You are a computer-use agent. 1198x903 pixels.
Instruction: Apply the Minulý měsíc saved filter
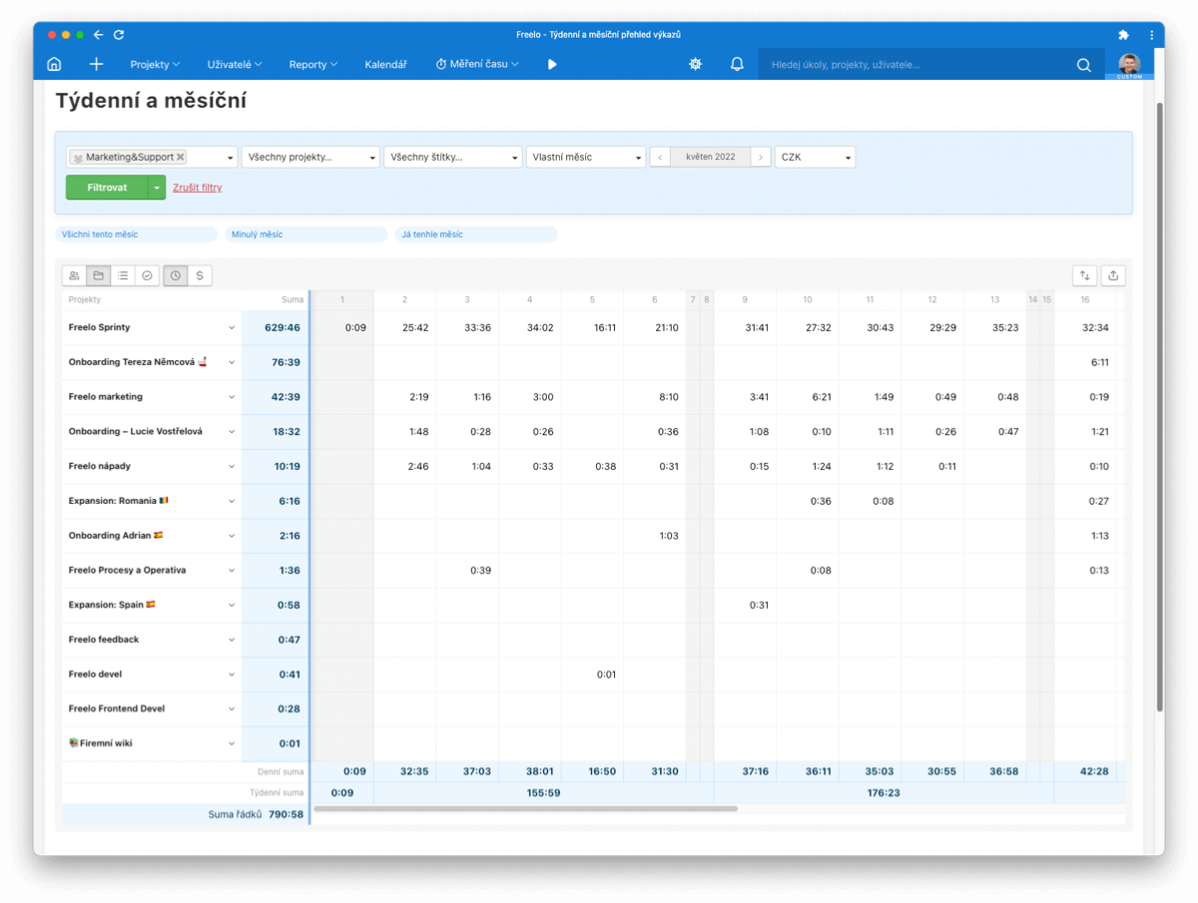(x=306, y=234)
